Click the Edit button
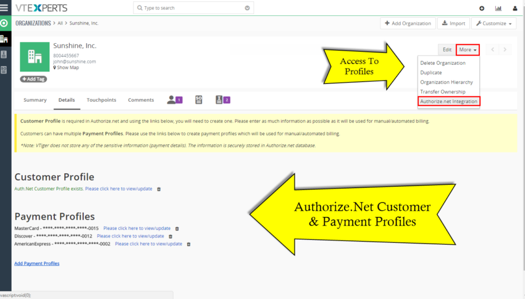The image size is (525, 299). pos(447,49)
